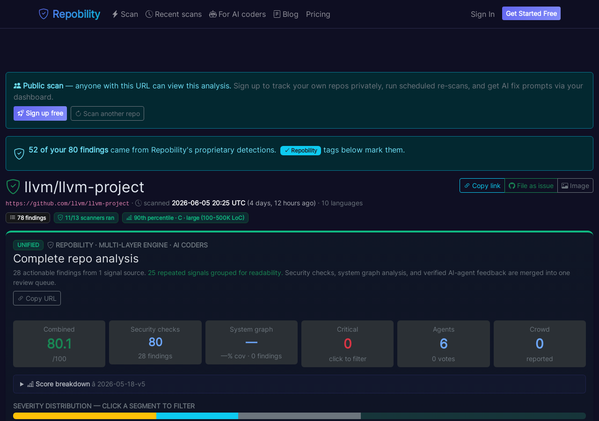Open the Blog page
The height and width of the screenshot is (421, 599).
pos(286,14)
